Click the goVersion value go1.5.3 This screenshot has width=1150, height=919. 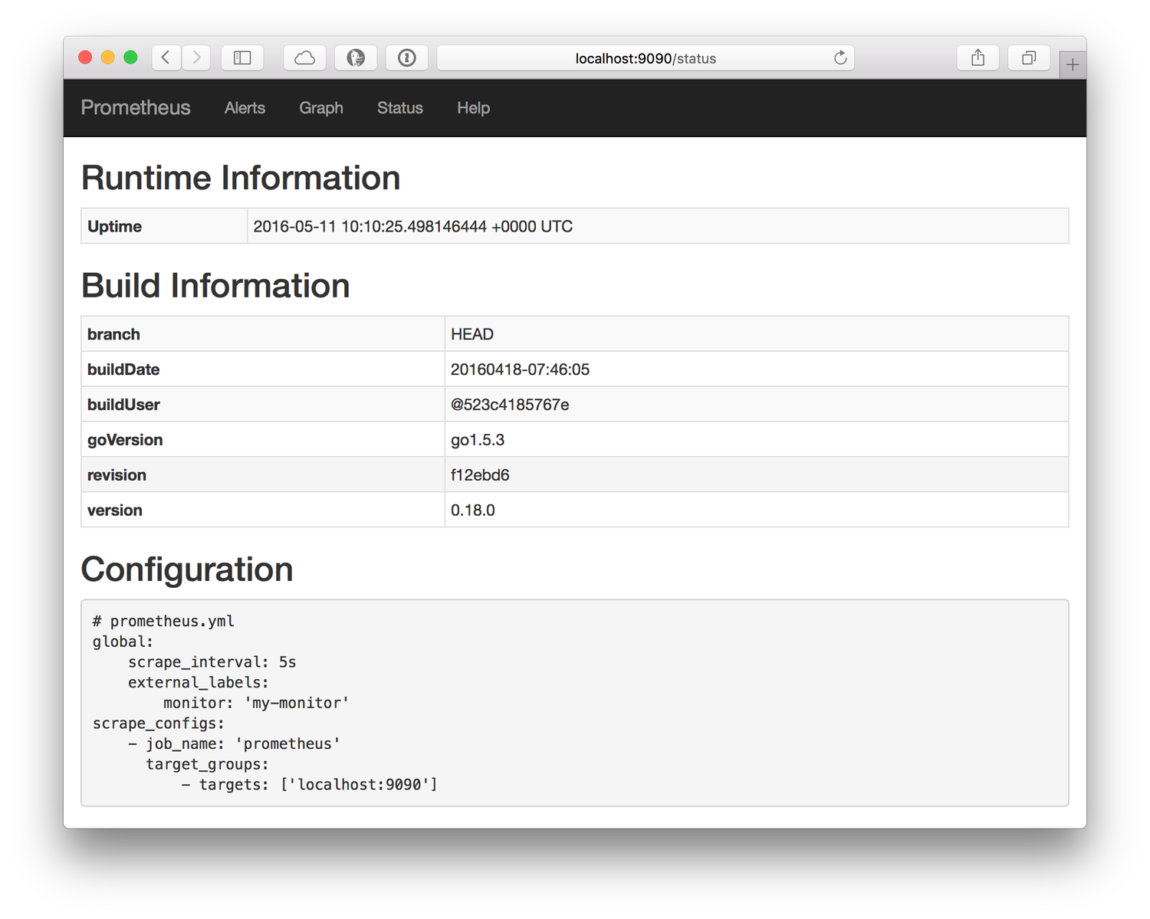click(478, 440)
